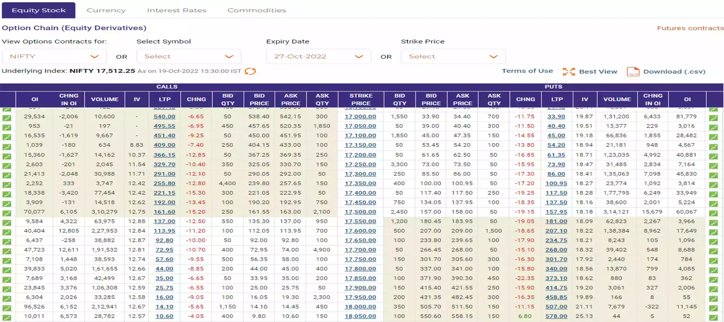Open the Expiry Date 27-Oct-2022 dropdown
Screen dimensions: 724x322
(x=319, y=56)
